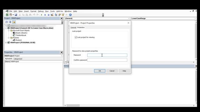This screenshot has height=112, width=200.
Task: Expand VBAProject (PERSONAL.XLSB) node
Action: (x=6, y=43)
